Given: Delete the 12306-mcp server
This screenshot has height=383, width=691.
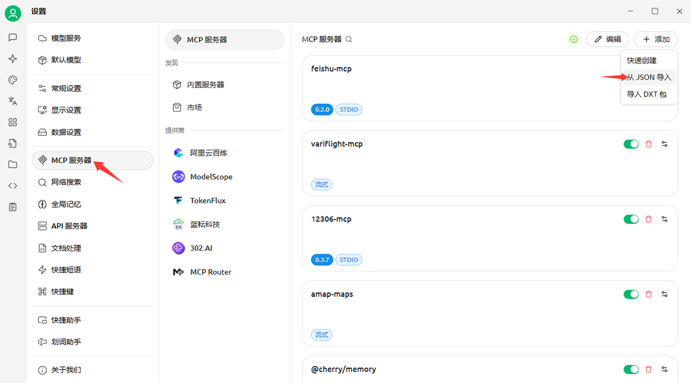Looking at the screenshot, I should (x=649, y=219).
